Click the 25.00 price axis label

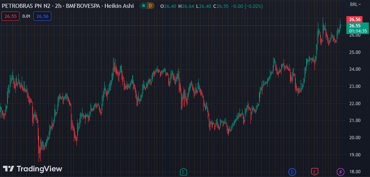[354, 52]
